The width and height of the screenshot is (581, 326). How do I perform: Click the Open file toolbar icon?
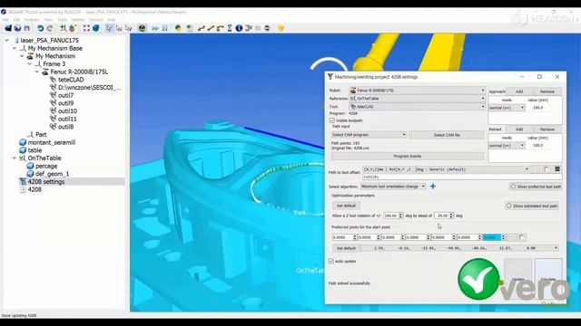click(x=8, y=28)
